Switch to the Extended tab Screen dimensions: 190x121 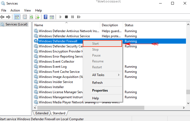pyautogui.click(x=42, y=113)
